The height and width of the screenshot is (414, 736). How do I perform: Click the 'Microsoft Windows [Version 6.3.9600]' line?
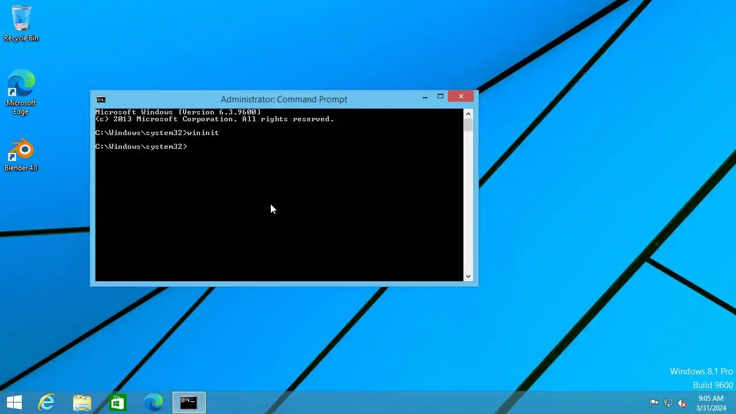(178, 112)
